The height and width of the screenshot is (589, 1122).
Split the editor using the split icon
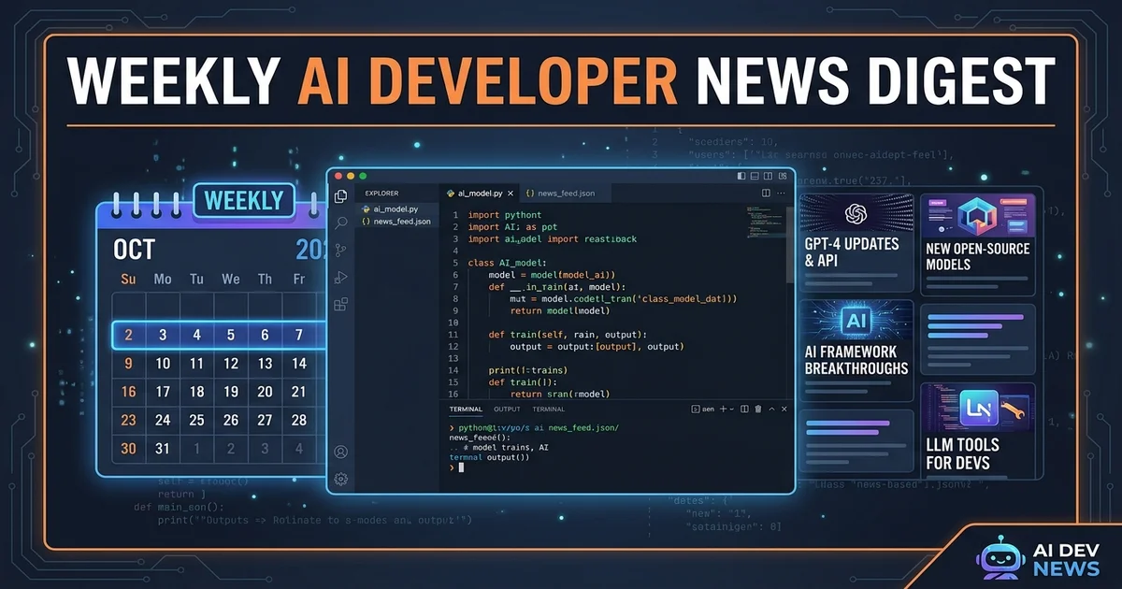766,193
